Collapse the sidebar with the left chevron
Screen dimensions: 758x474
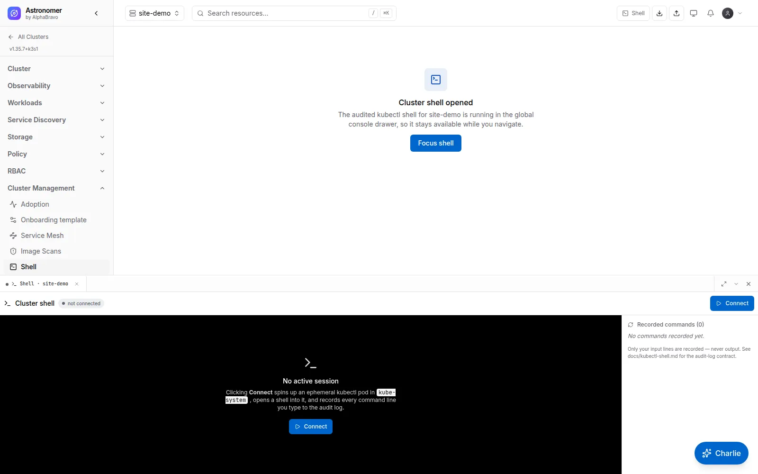tap(97, 13)
